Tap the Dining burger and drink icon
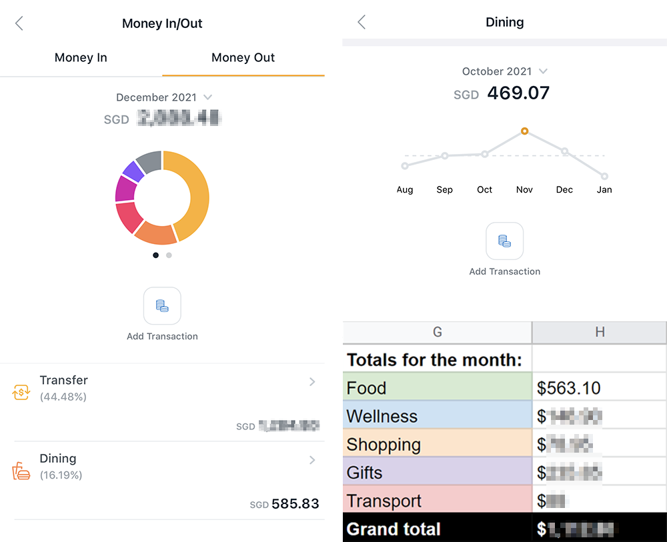Screen dimensions: 667x542 pyautogui.click(x=21, y=471)
